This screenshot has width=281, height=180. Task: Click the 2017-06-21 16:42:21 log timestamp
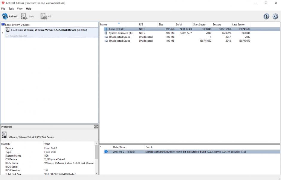[x=124, y=152]
